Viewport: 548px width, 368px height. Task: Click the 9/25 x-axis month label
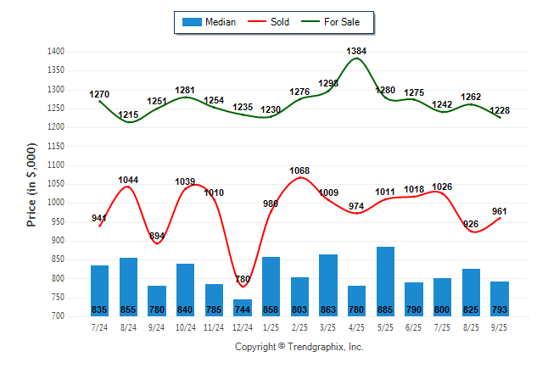(499, 326)
